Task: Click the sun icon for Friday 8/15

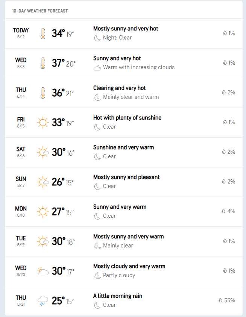Action: pos(43,123)
